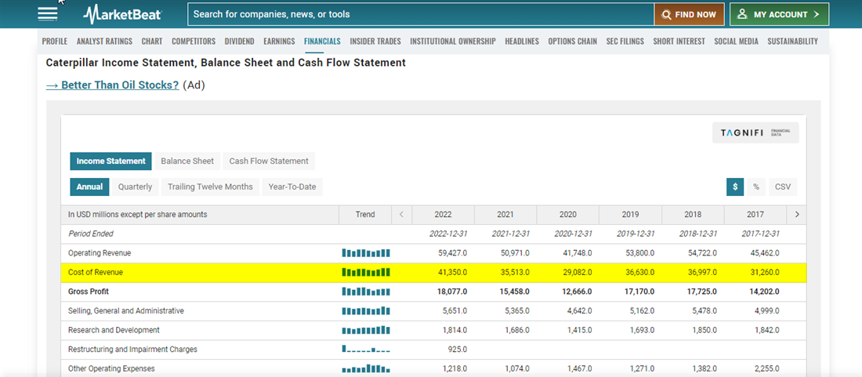Click the Operating Revenue trend bar chart

coord(365,253)
